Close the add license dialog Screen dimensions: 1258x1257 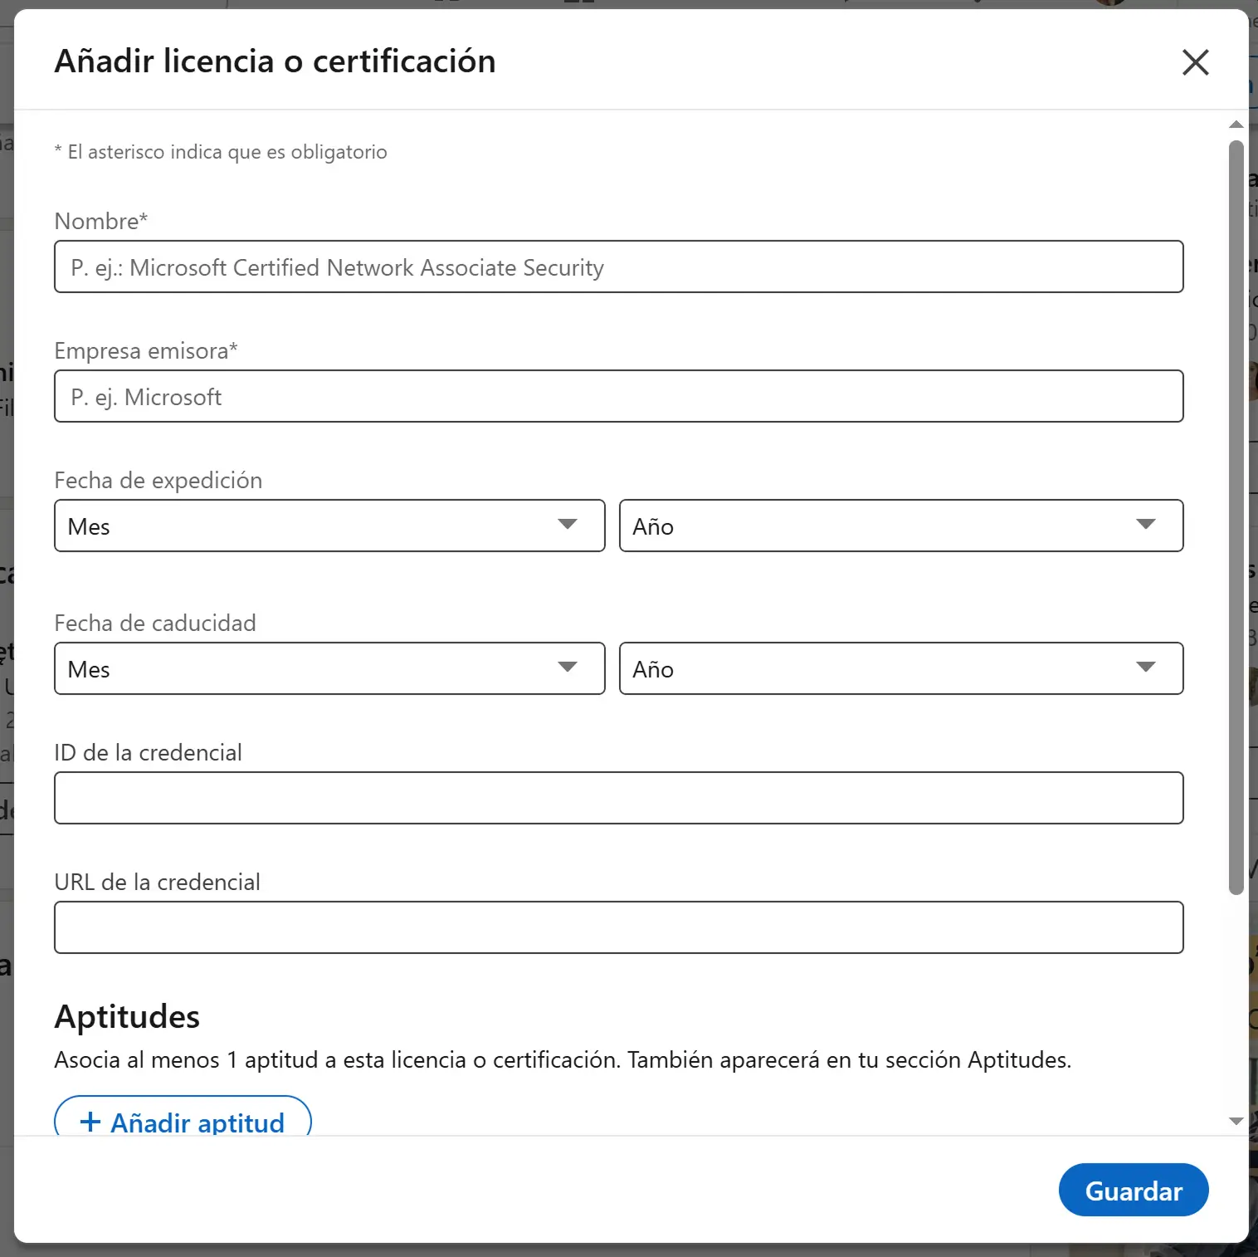coord(1195,62)
